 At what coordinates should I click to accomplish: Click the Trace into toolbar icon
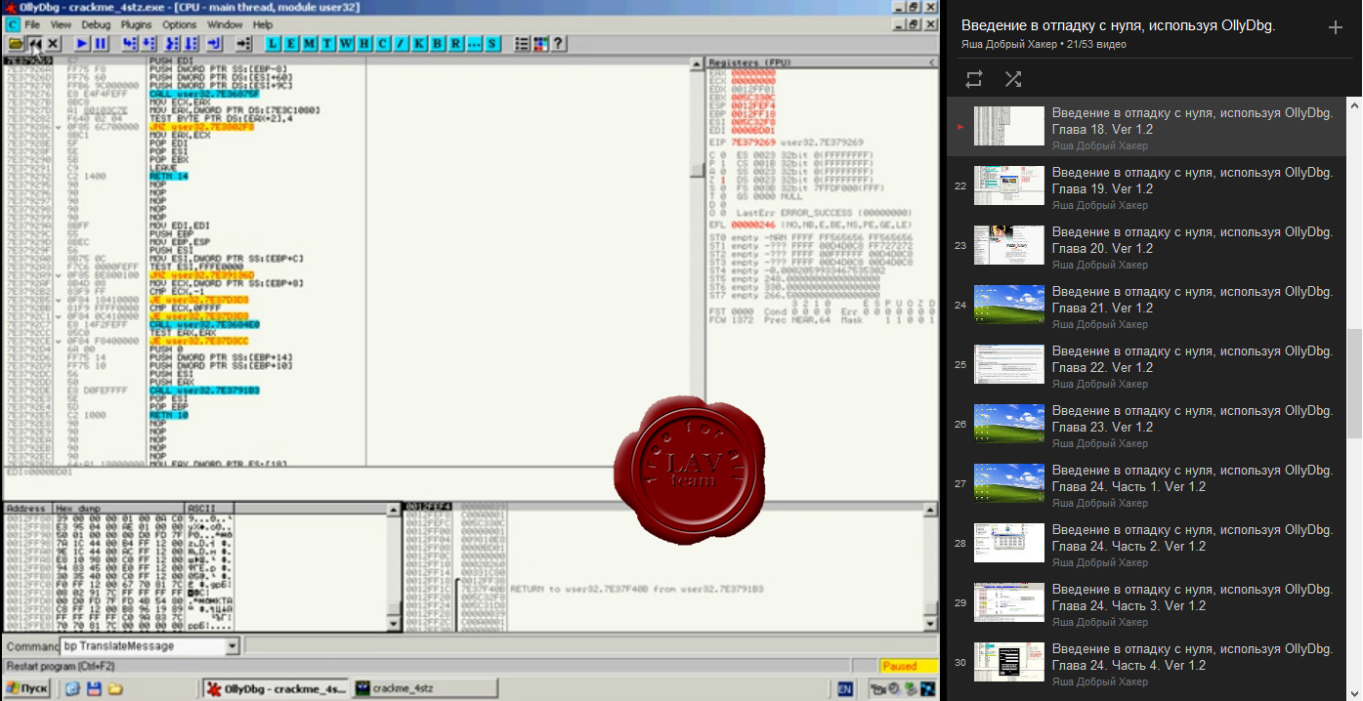172,43
